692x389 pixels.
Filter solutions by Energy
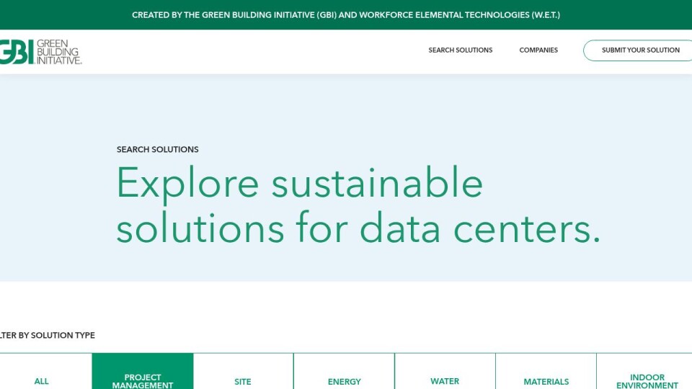point(344,380)
